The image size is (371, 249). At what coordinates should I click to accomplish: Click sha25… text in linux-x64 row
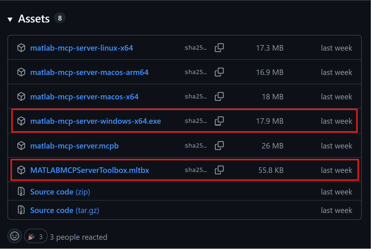[x=196, y=48]
